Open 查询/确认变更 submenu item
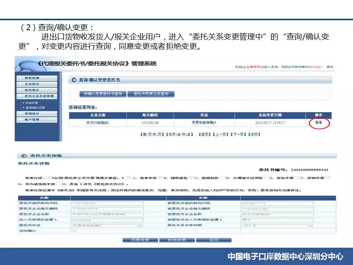This screenshot has height=265, width=353. [x=35, y=107]
